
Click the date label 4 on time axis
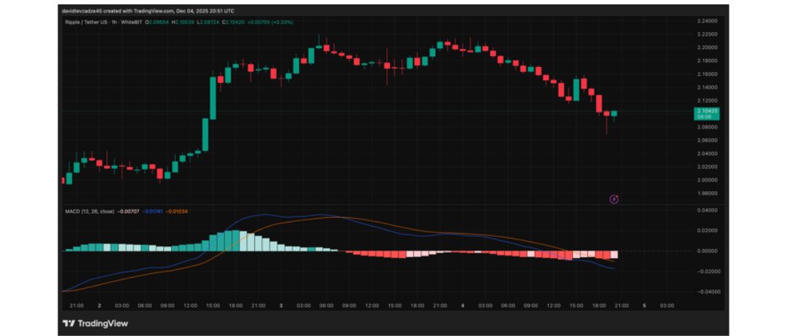[462, 305]
